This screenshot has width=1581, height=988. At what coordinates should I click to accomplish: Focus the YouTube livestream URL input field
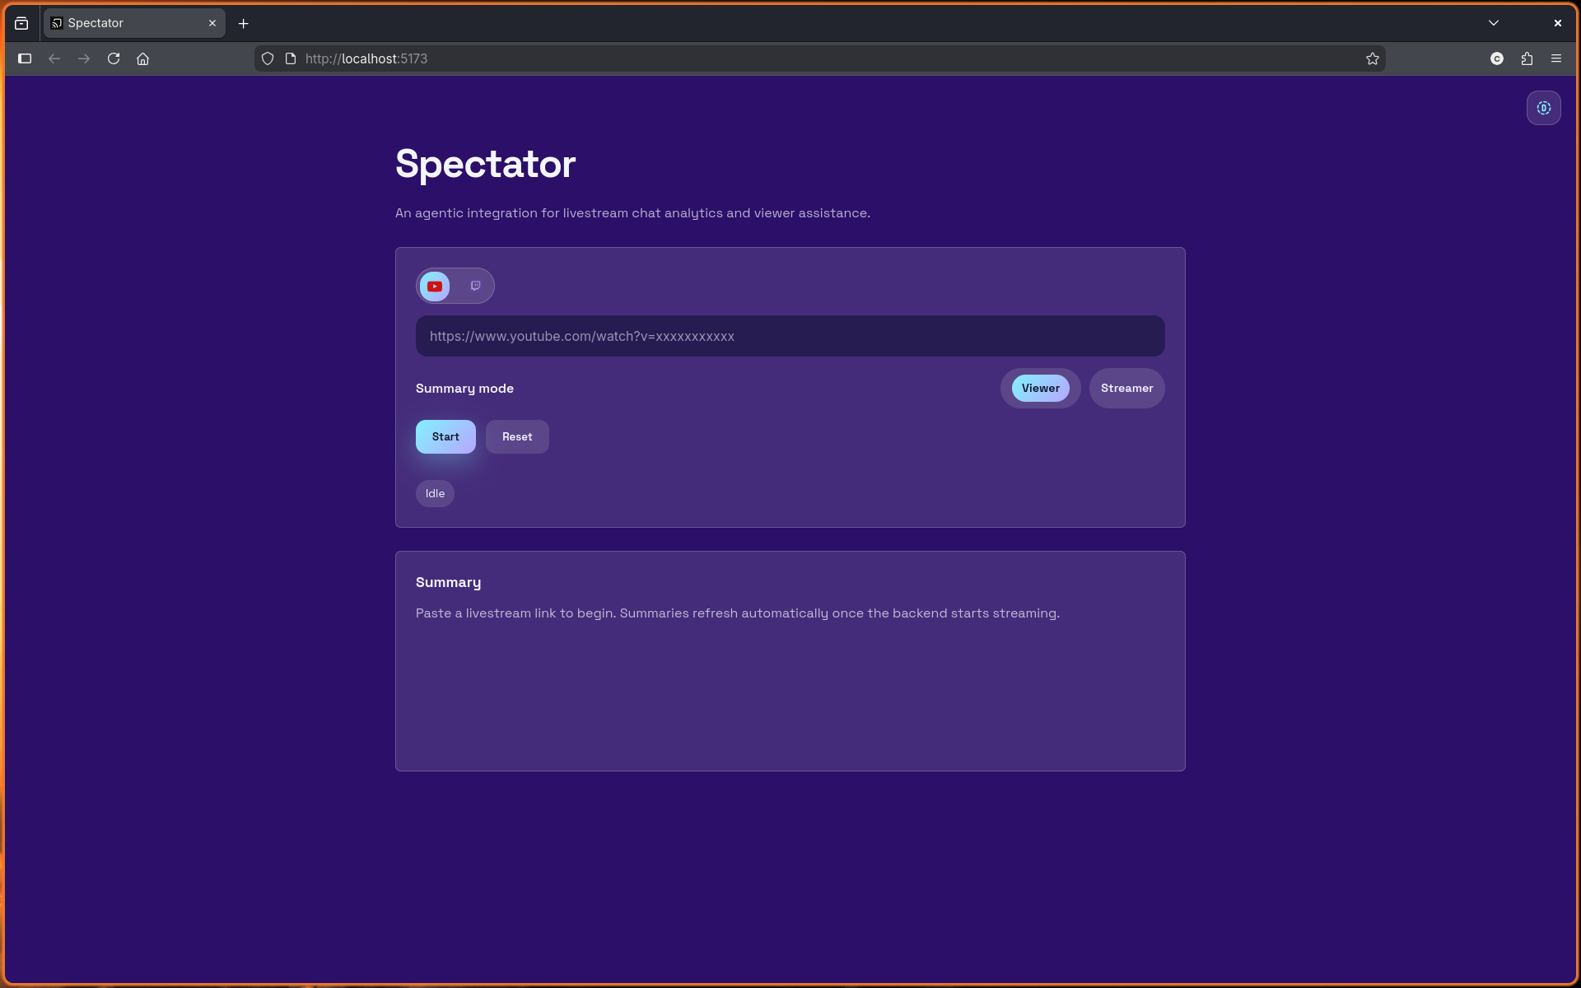(x=789, y=336)
